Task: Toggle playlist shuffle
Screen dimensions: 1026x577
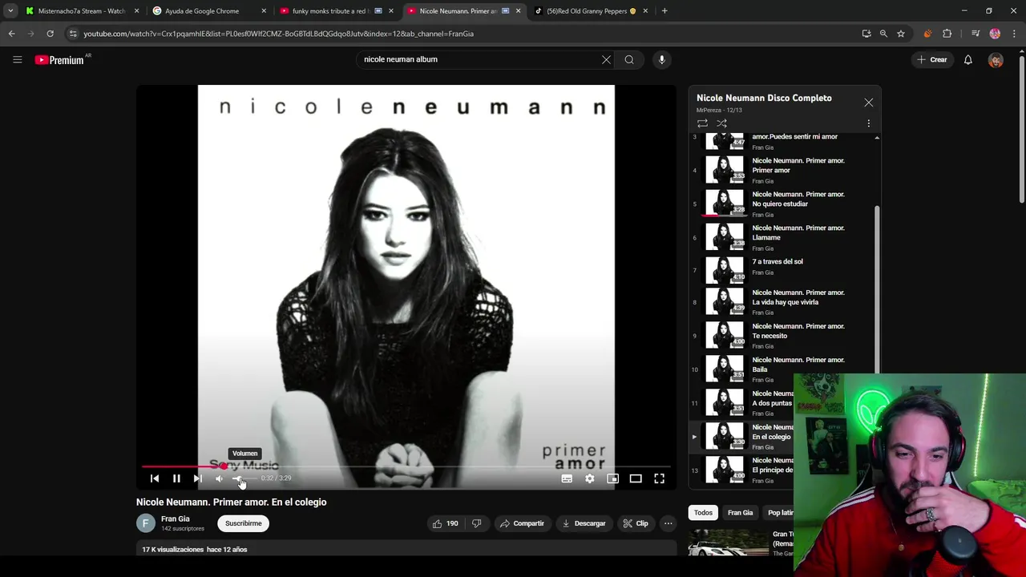Action: (x=721, y=123)
